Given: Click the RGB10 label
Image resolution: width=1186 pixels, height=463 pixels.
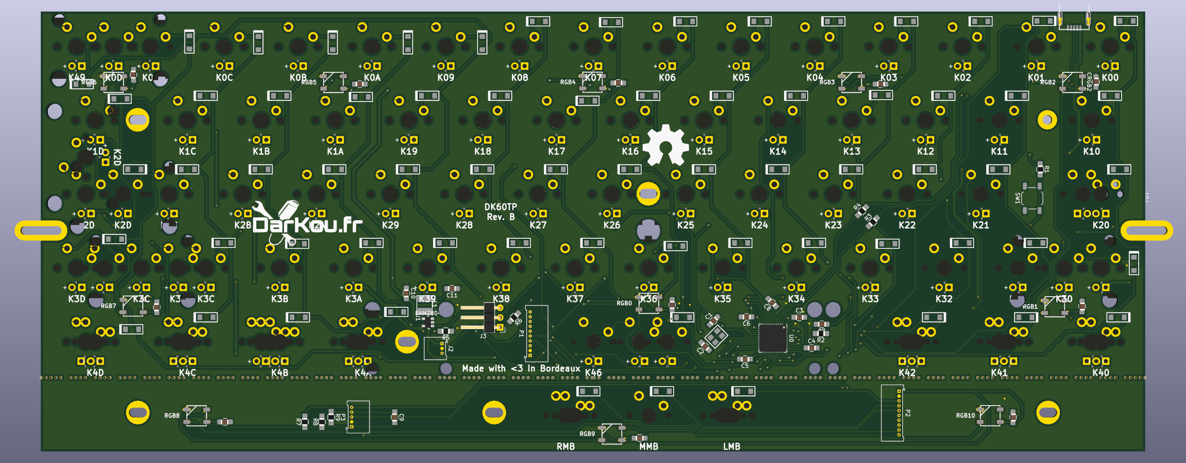Looking at the screenshot, I should 965,416.
